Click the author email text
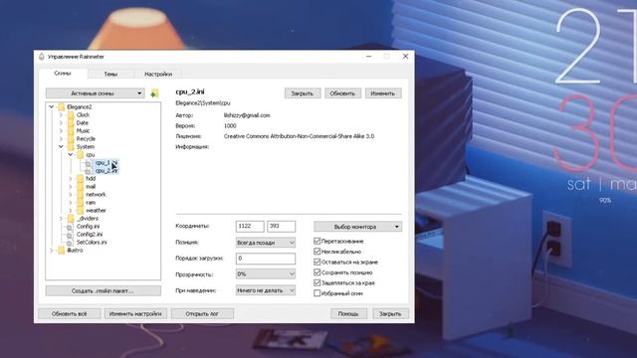The width and height of the screenshot is (637, 358). click(247, 115)
